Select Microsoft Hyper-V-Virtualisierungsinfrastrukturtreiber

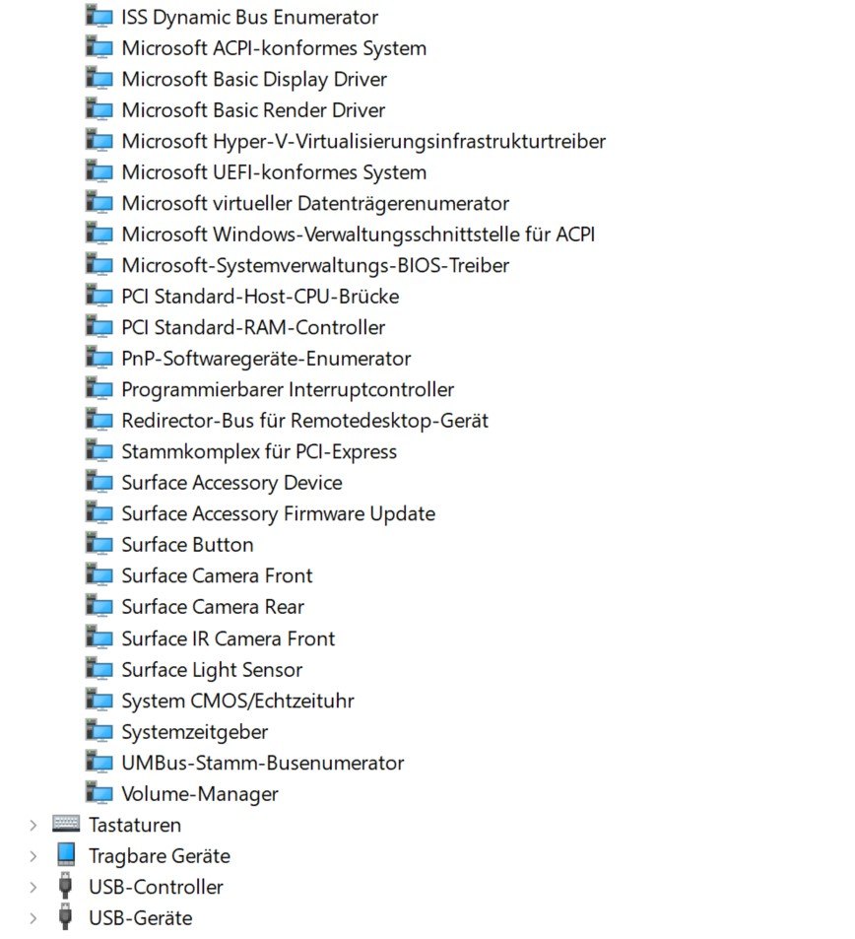click(x=363, y=142)
